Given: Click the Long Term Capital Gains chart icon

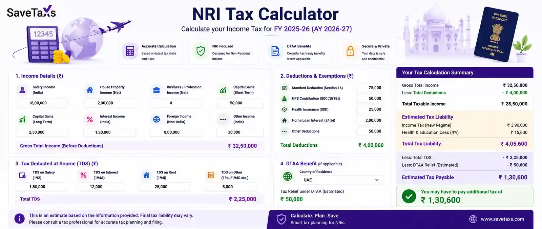Looking at the screenshot, I should pos(22,119).
